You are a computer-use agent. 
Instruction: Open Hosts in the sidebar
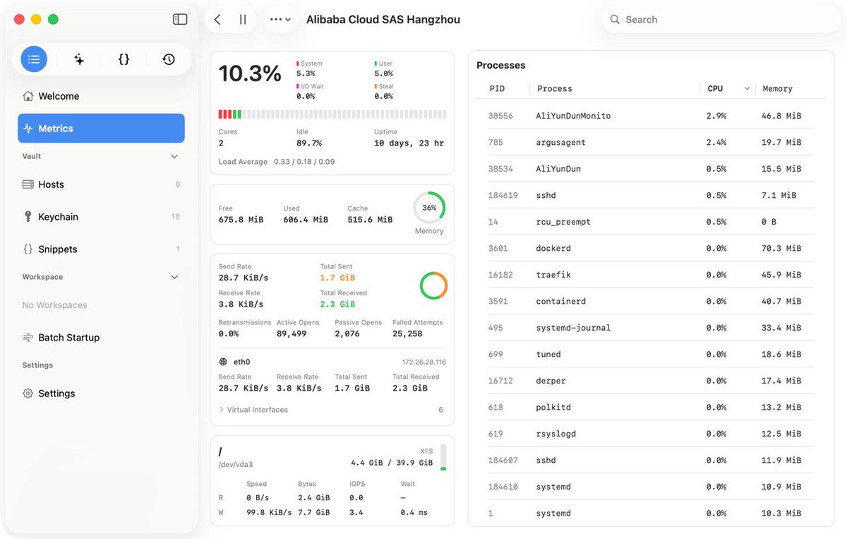coord(101,184)
